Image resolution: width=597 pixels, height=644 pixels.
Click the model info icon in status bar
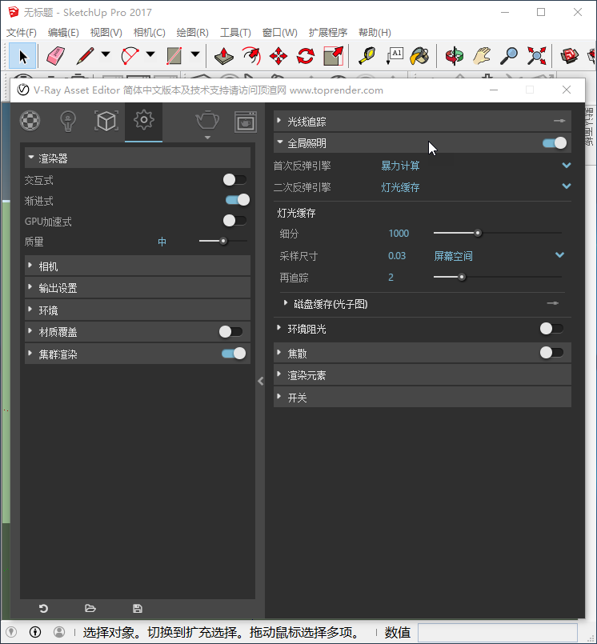(35, 632)
